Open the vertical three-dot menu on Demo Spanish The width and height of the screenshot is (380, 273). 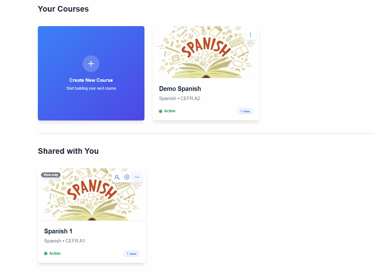tap(250, 35)
